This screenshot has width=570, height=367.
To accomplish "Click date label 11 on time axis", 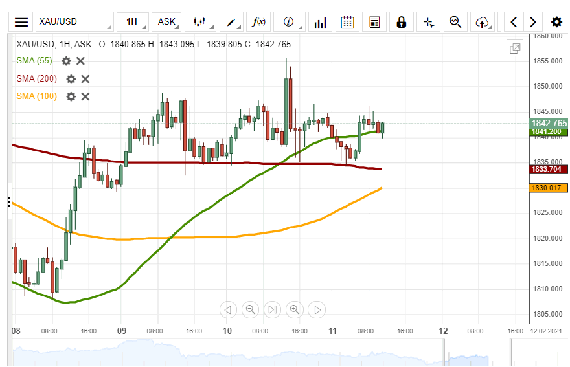I will [x=333, y=331].
